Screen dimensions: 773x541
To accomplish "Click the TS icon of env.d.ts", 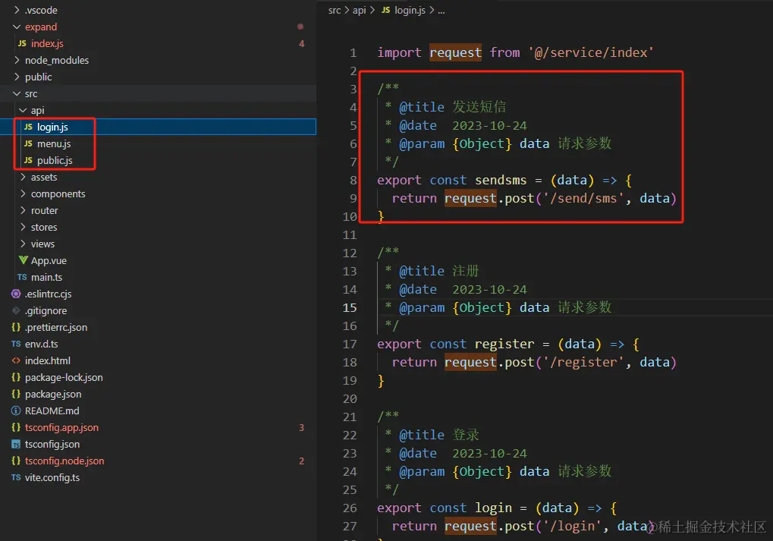I will tap(16, 344).
